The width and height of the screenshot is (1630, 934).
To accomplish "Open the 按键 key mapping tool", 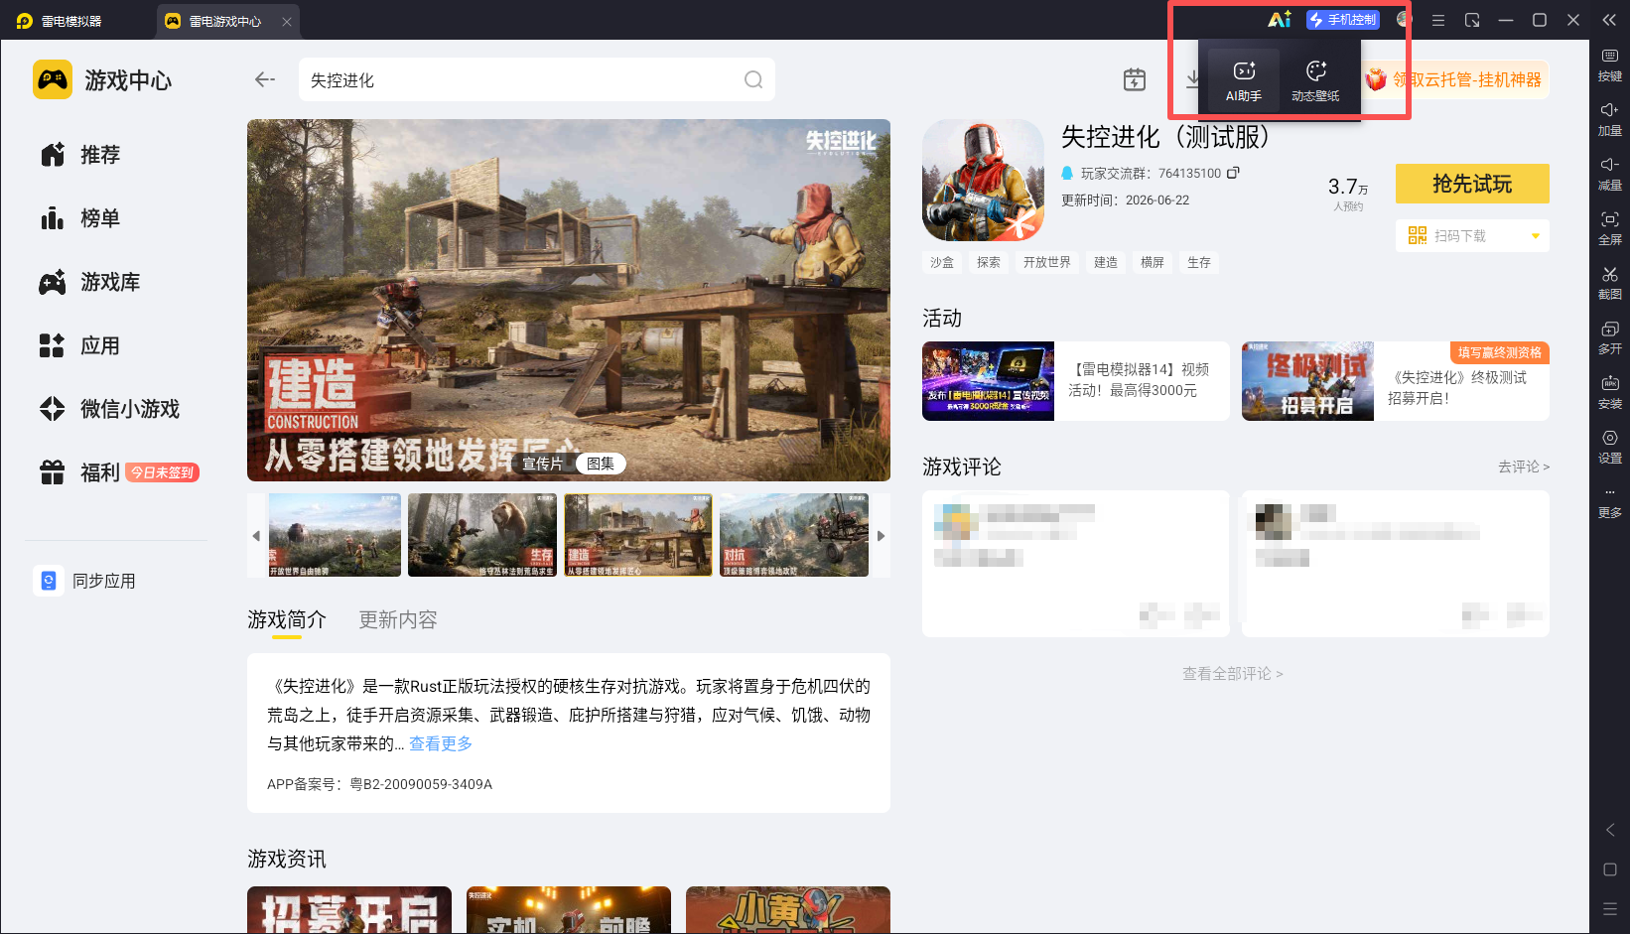I will click(x=1610, y=66).
